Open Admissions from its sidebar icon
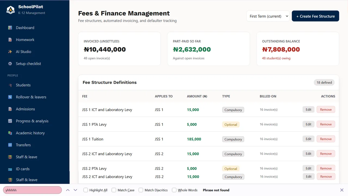This screenshot has height=196, width=348. 10,109
